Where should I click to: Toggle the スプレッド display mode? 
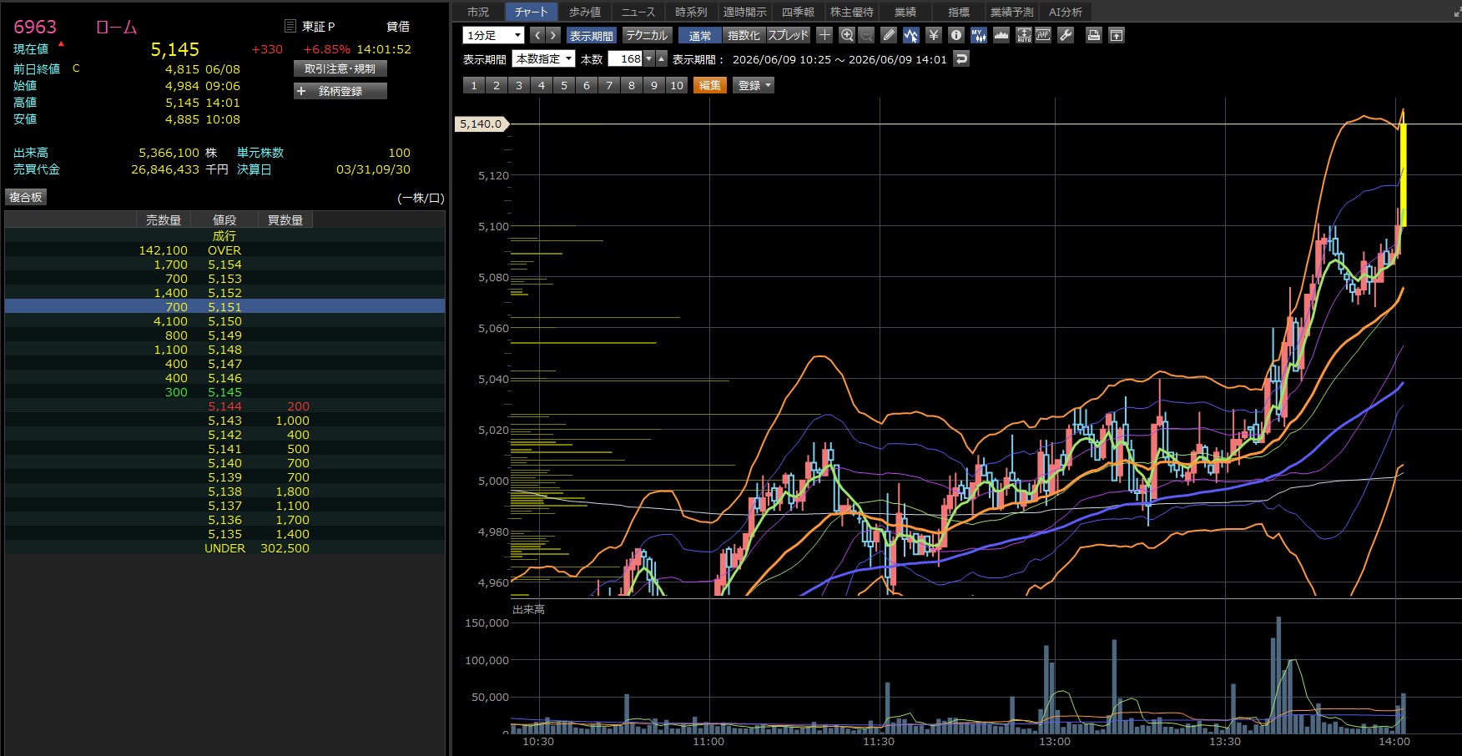[789, 35]
